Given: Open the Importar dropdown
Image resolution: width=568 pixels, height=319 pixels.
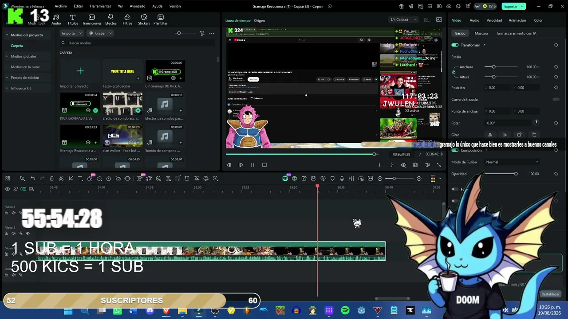Looking at the screenshot, I should tap(71, 33).
